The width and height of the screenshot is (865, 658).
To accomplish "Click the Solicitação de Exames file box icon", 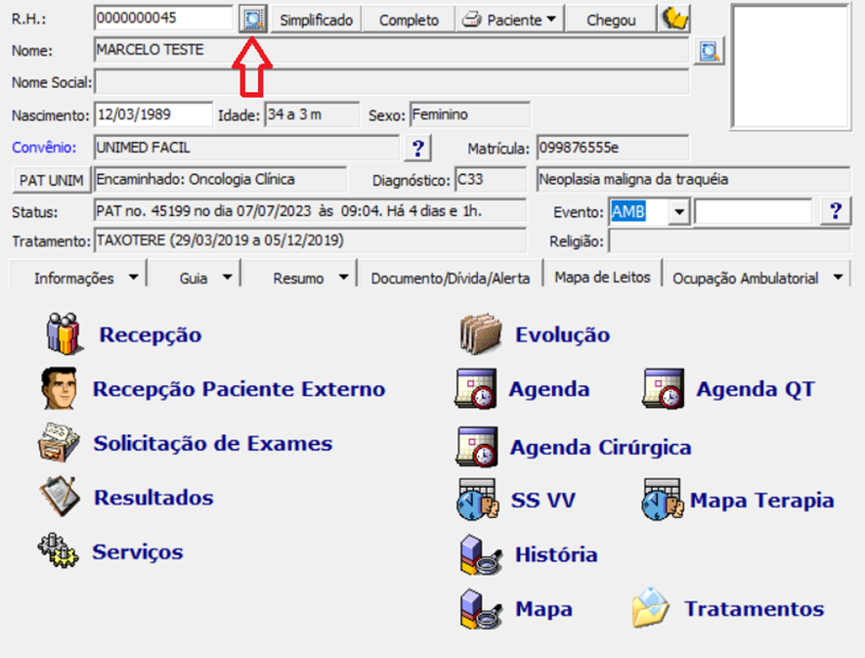I will click(59, 442).
